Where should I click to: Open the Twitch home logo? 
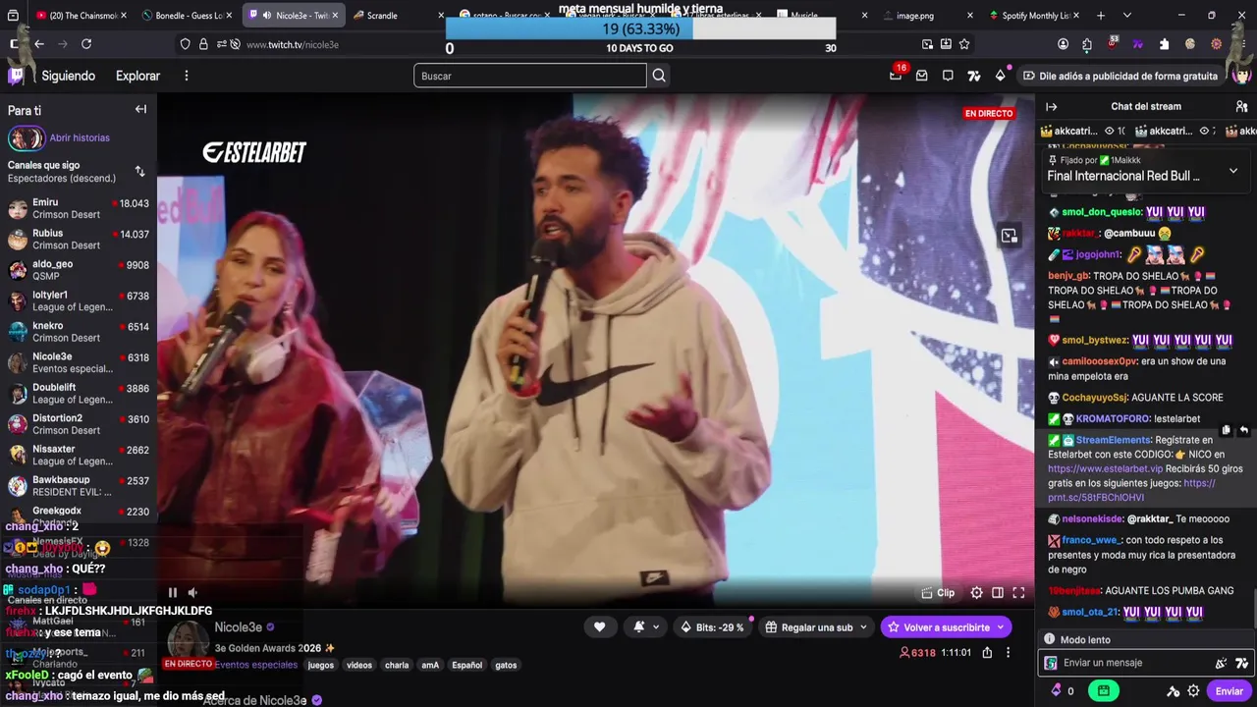(x=17, y=76)
